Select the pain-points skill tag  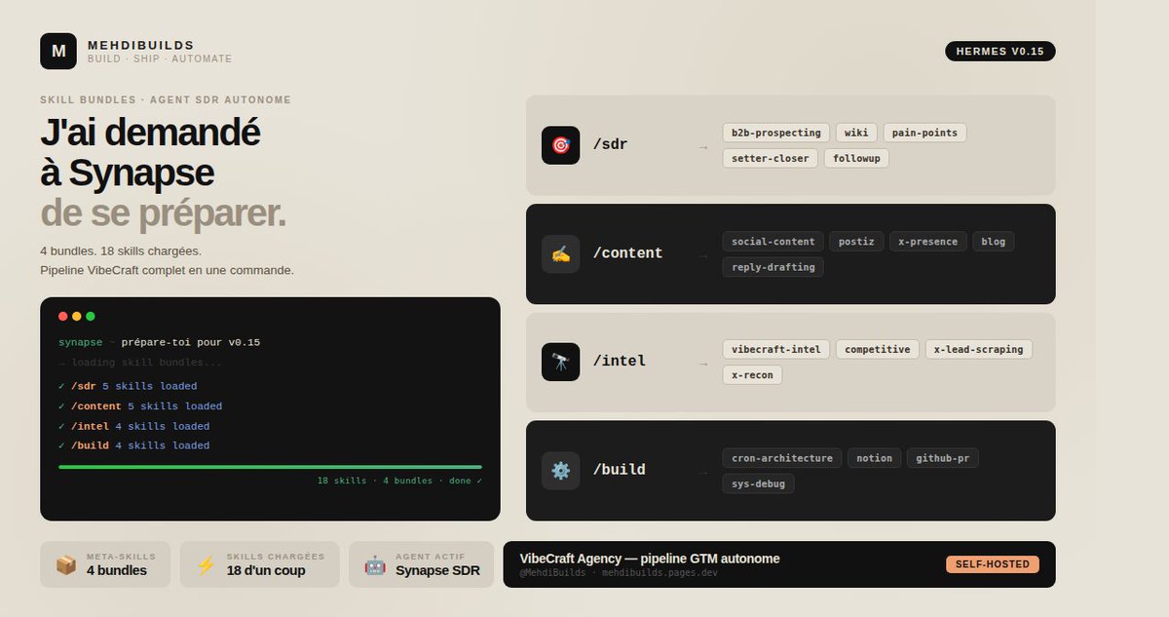point(924,133)
